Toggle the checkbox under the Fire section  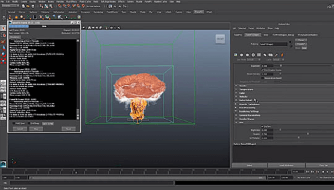[263, 126]
